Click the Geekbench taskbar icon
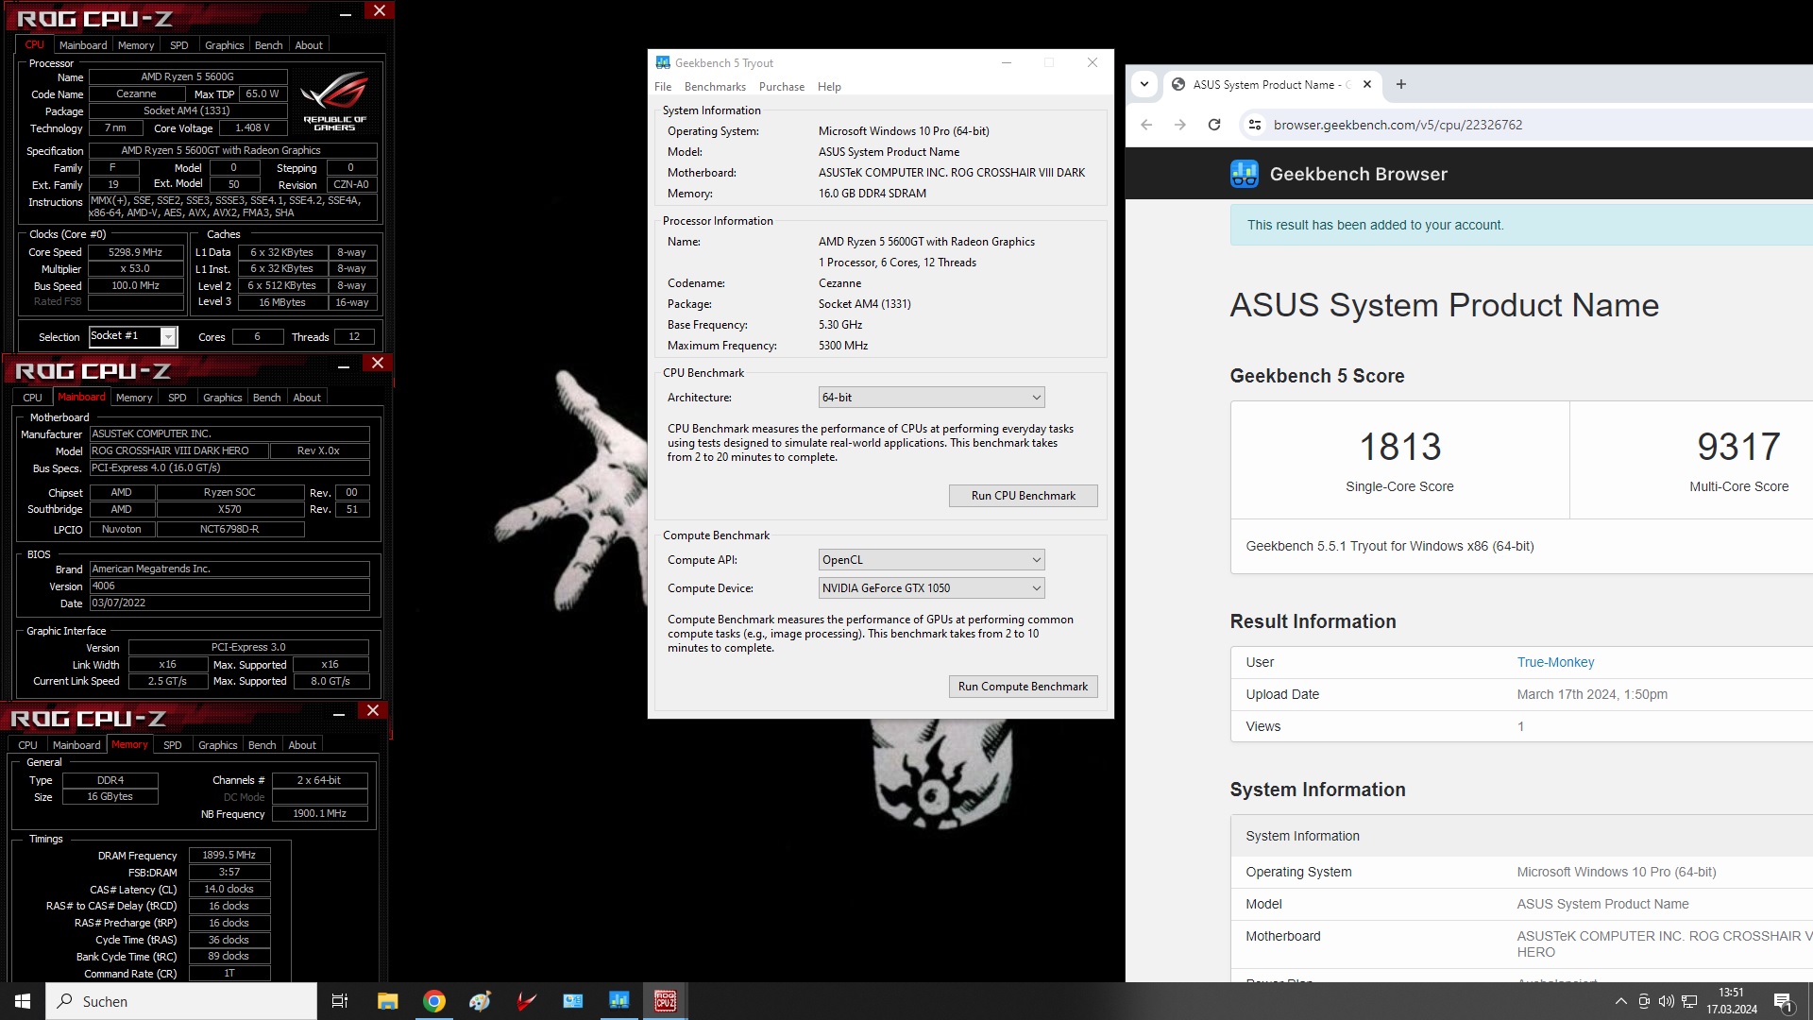The image size is (1813, 1020). point(619,1001)
